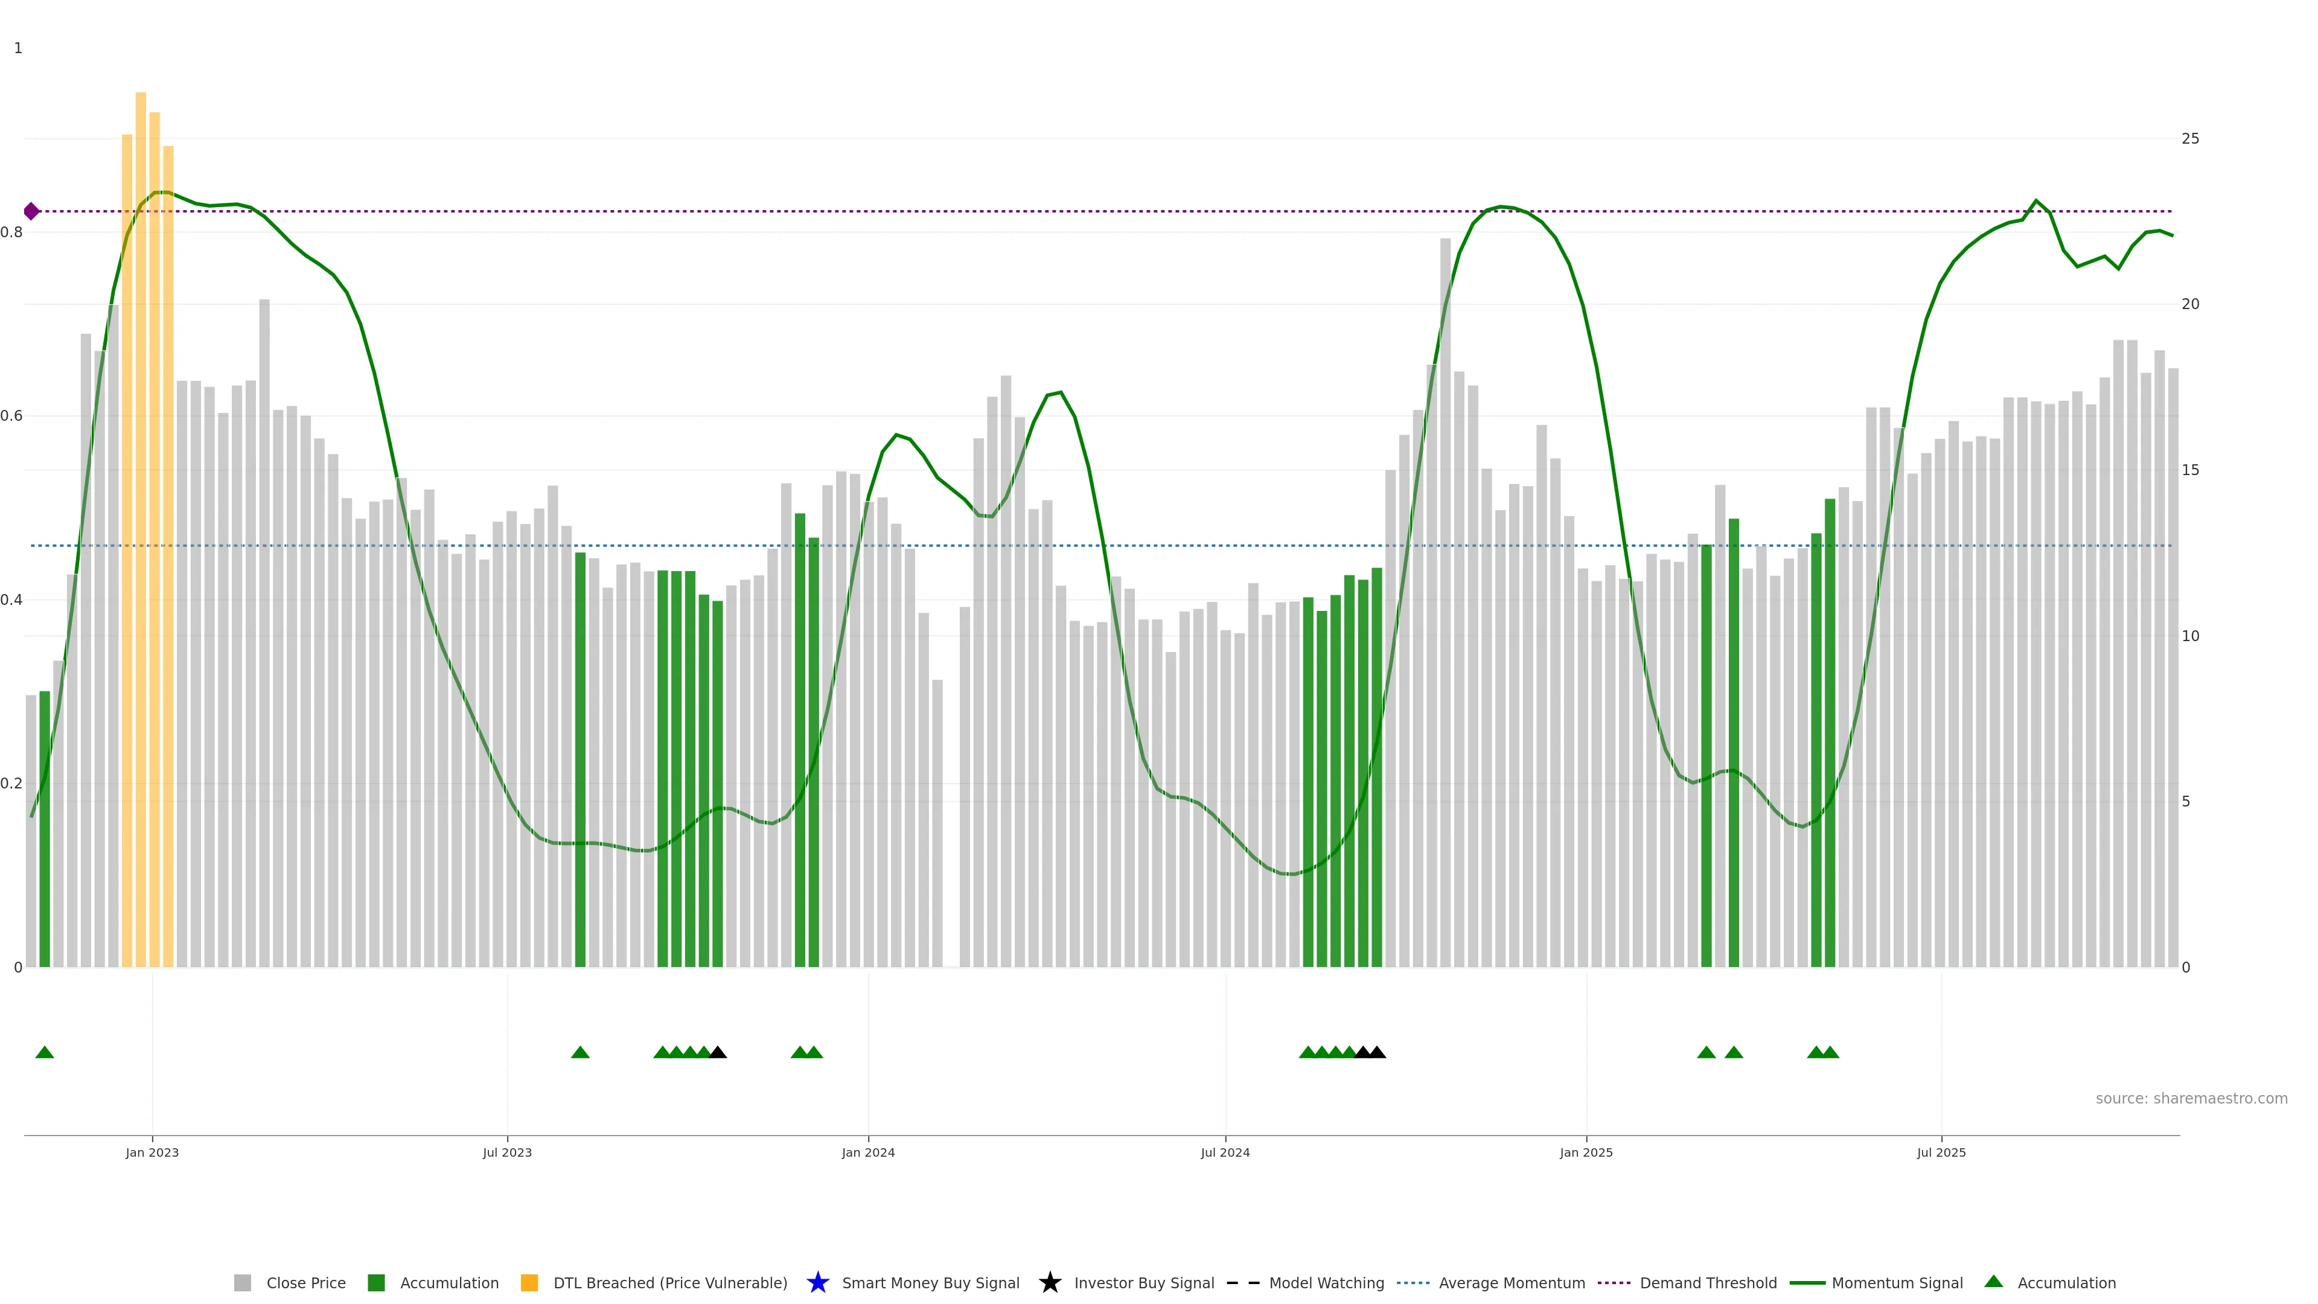Viewport: 2318px width, 1304px height.
Task: Click the gray Close Price legend square
Action: pos(242,1282)
